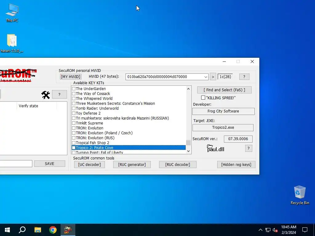Viewport: 315px width, 236px height.
Task: Minimize the SecuROM tool window
Action: tap(224, 61)
